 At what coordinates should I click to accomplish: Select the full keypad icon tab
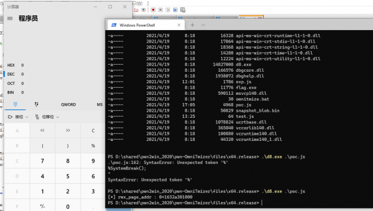[x=15, y=104]
